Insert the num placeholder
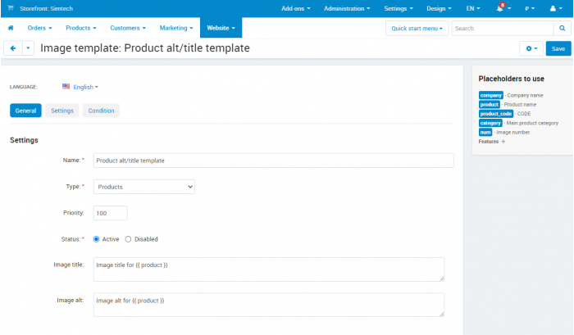Image resolution: width=574 pixels, height=335 pixels. 485,133
